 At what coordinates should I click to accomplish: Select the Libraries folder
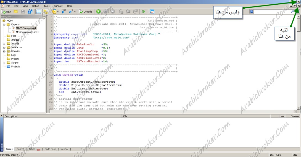tap(16, 51)
